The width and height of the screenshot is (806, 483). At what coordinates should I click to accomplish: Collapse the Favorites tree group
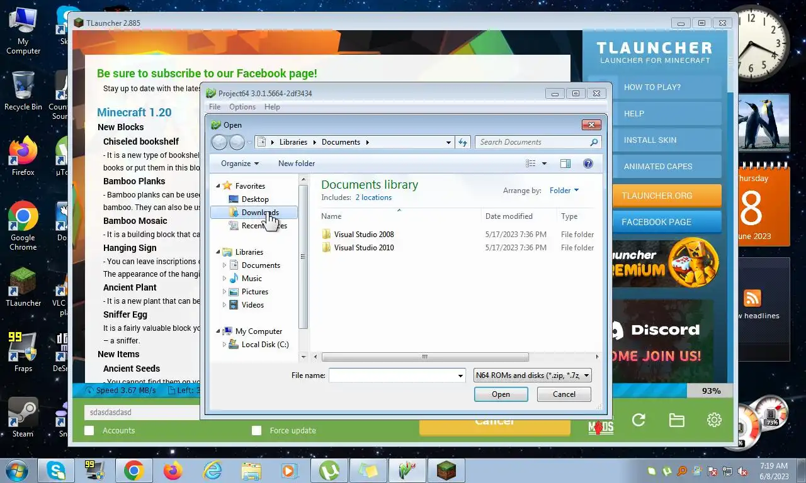219,186
